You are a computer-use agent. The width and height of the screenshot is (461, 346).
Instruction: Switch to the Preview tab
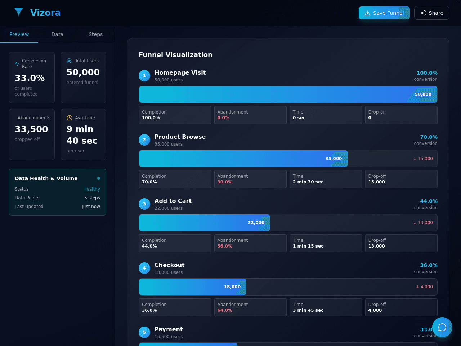[19, 34]
